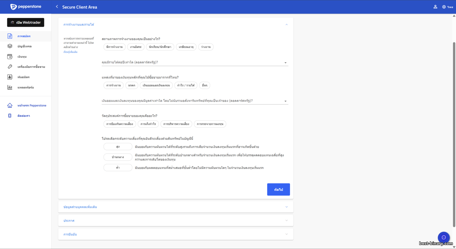Viewport: 456px width, 249px height.
Task: Open the savings and investment value dropdown
Action: pos(195,101)
